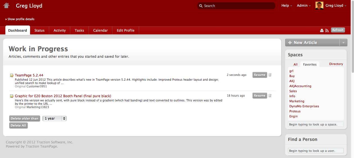
Task: Delete the TeamPage 5.2.44 draft via trash icon
Action: [270, 75]
